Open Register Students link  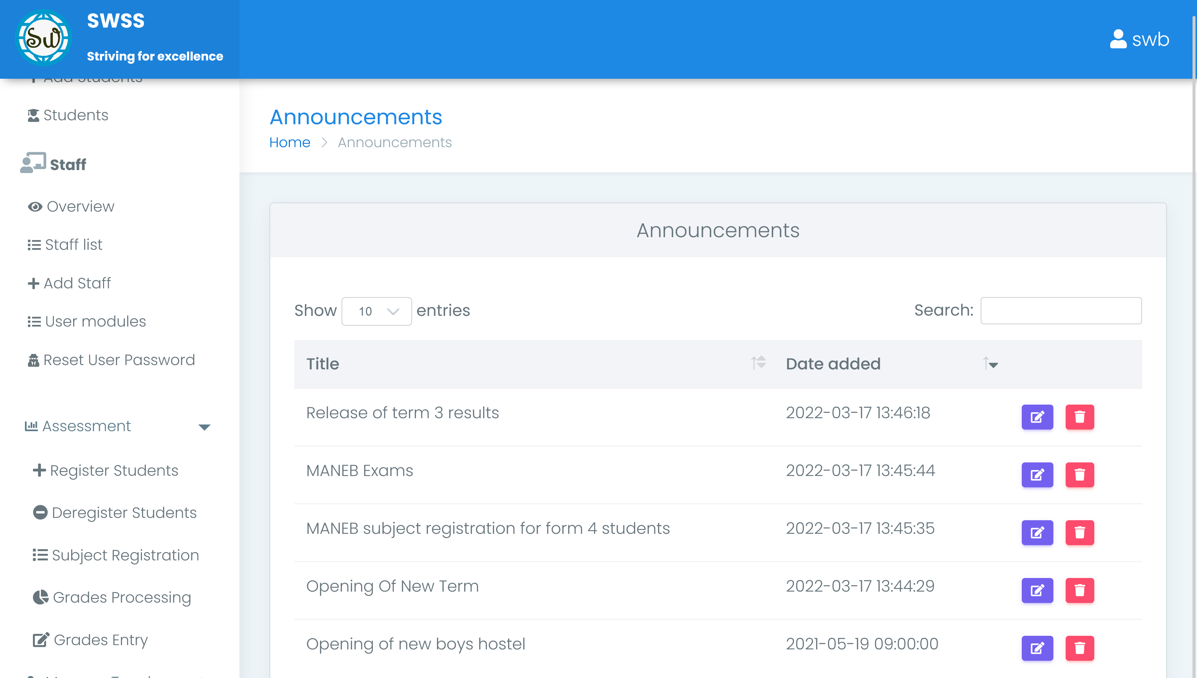click(x=114, y=471)
